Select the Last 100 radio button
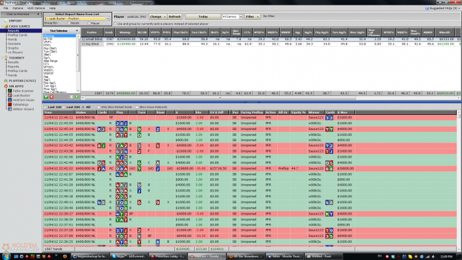 tap(46, 107)
